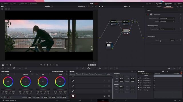This screenshot has height=102, width=183.
Task: Play reverse in the viewer
Action: pyautogui.click(x=44, y=65)
